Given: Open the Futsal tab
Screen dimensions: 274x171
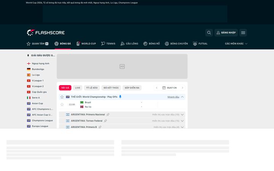Looking at the screenshot, I should pyautogui.click(x=200, y=44).
